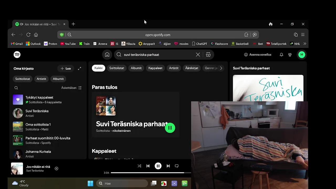Filter library by Artistit
Viewport: 336px width, 189px height.
click(x=41, y=79)
